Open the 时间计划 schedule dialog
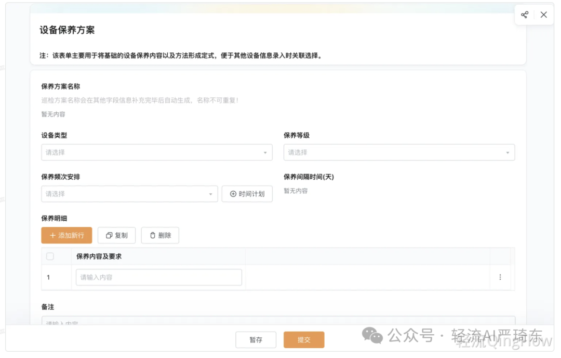The width and height of the screenshot is (561, 358). pyautogui.click(x=247, y=193)
